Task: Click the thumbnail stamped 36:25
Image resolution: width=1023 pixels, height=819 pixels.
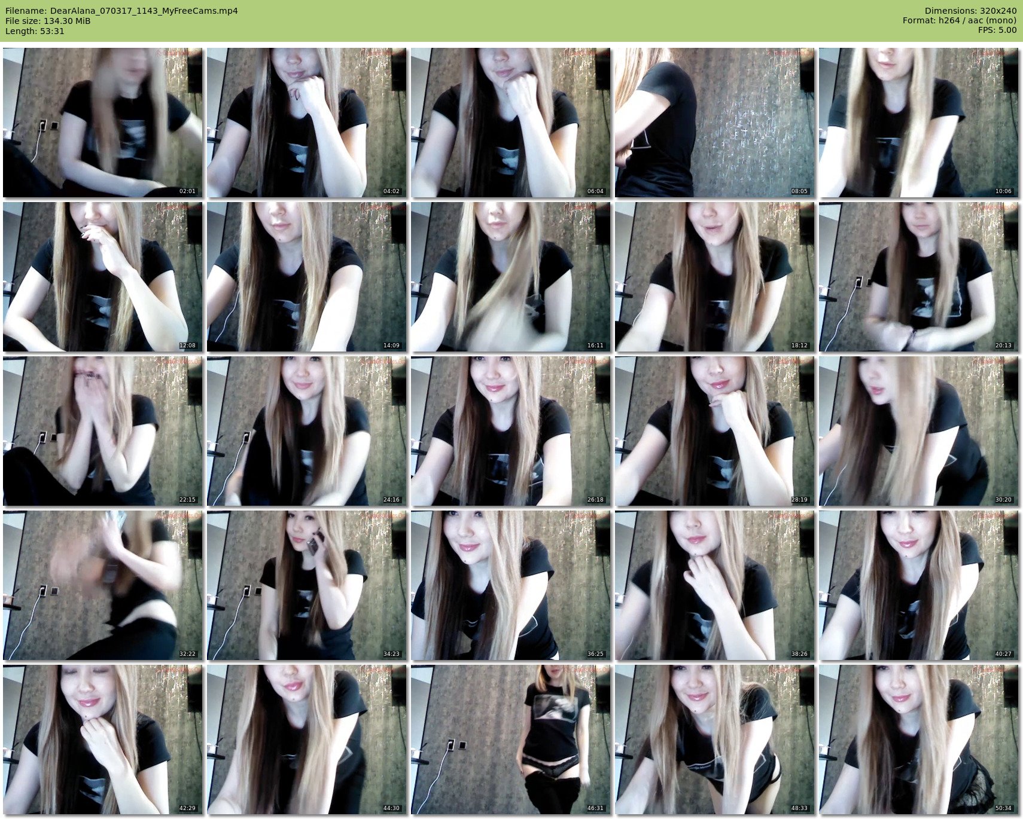Action: pyautogui.click(x=511, y=585)
